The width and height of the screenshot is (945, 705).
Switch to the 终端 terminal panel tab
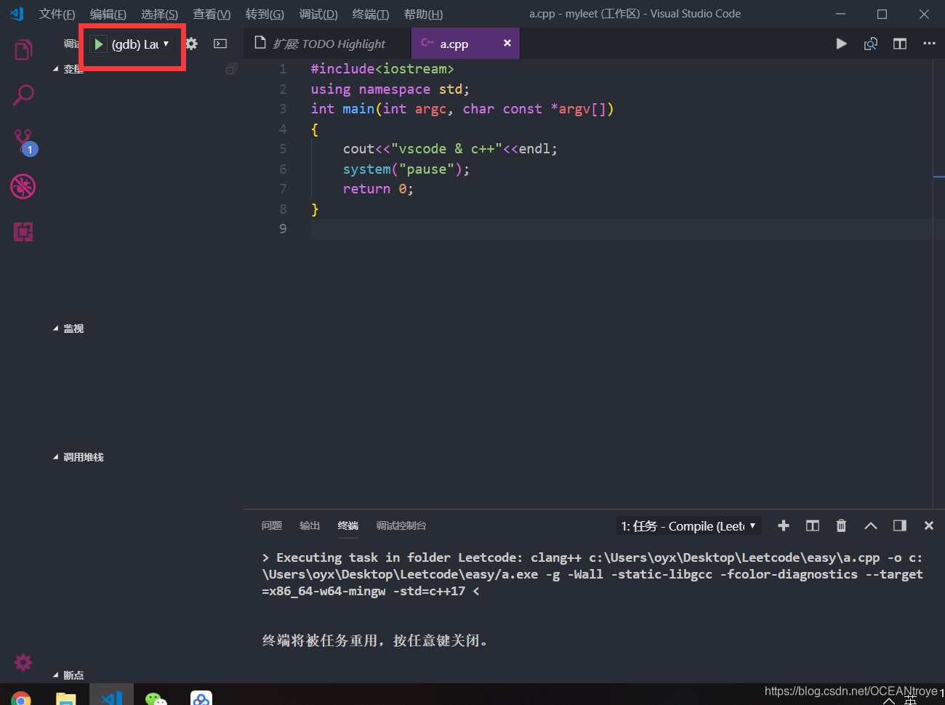click(x=348, y=525)
